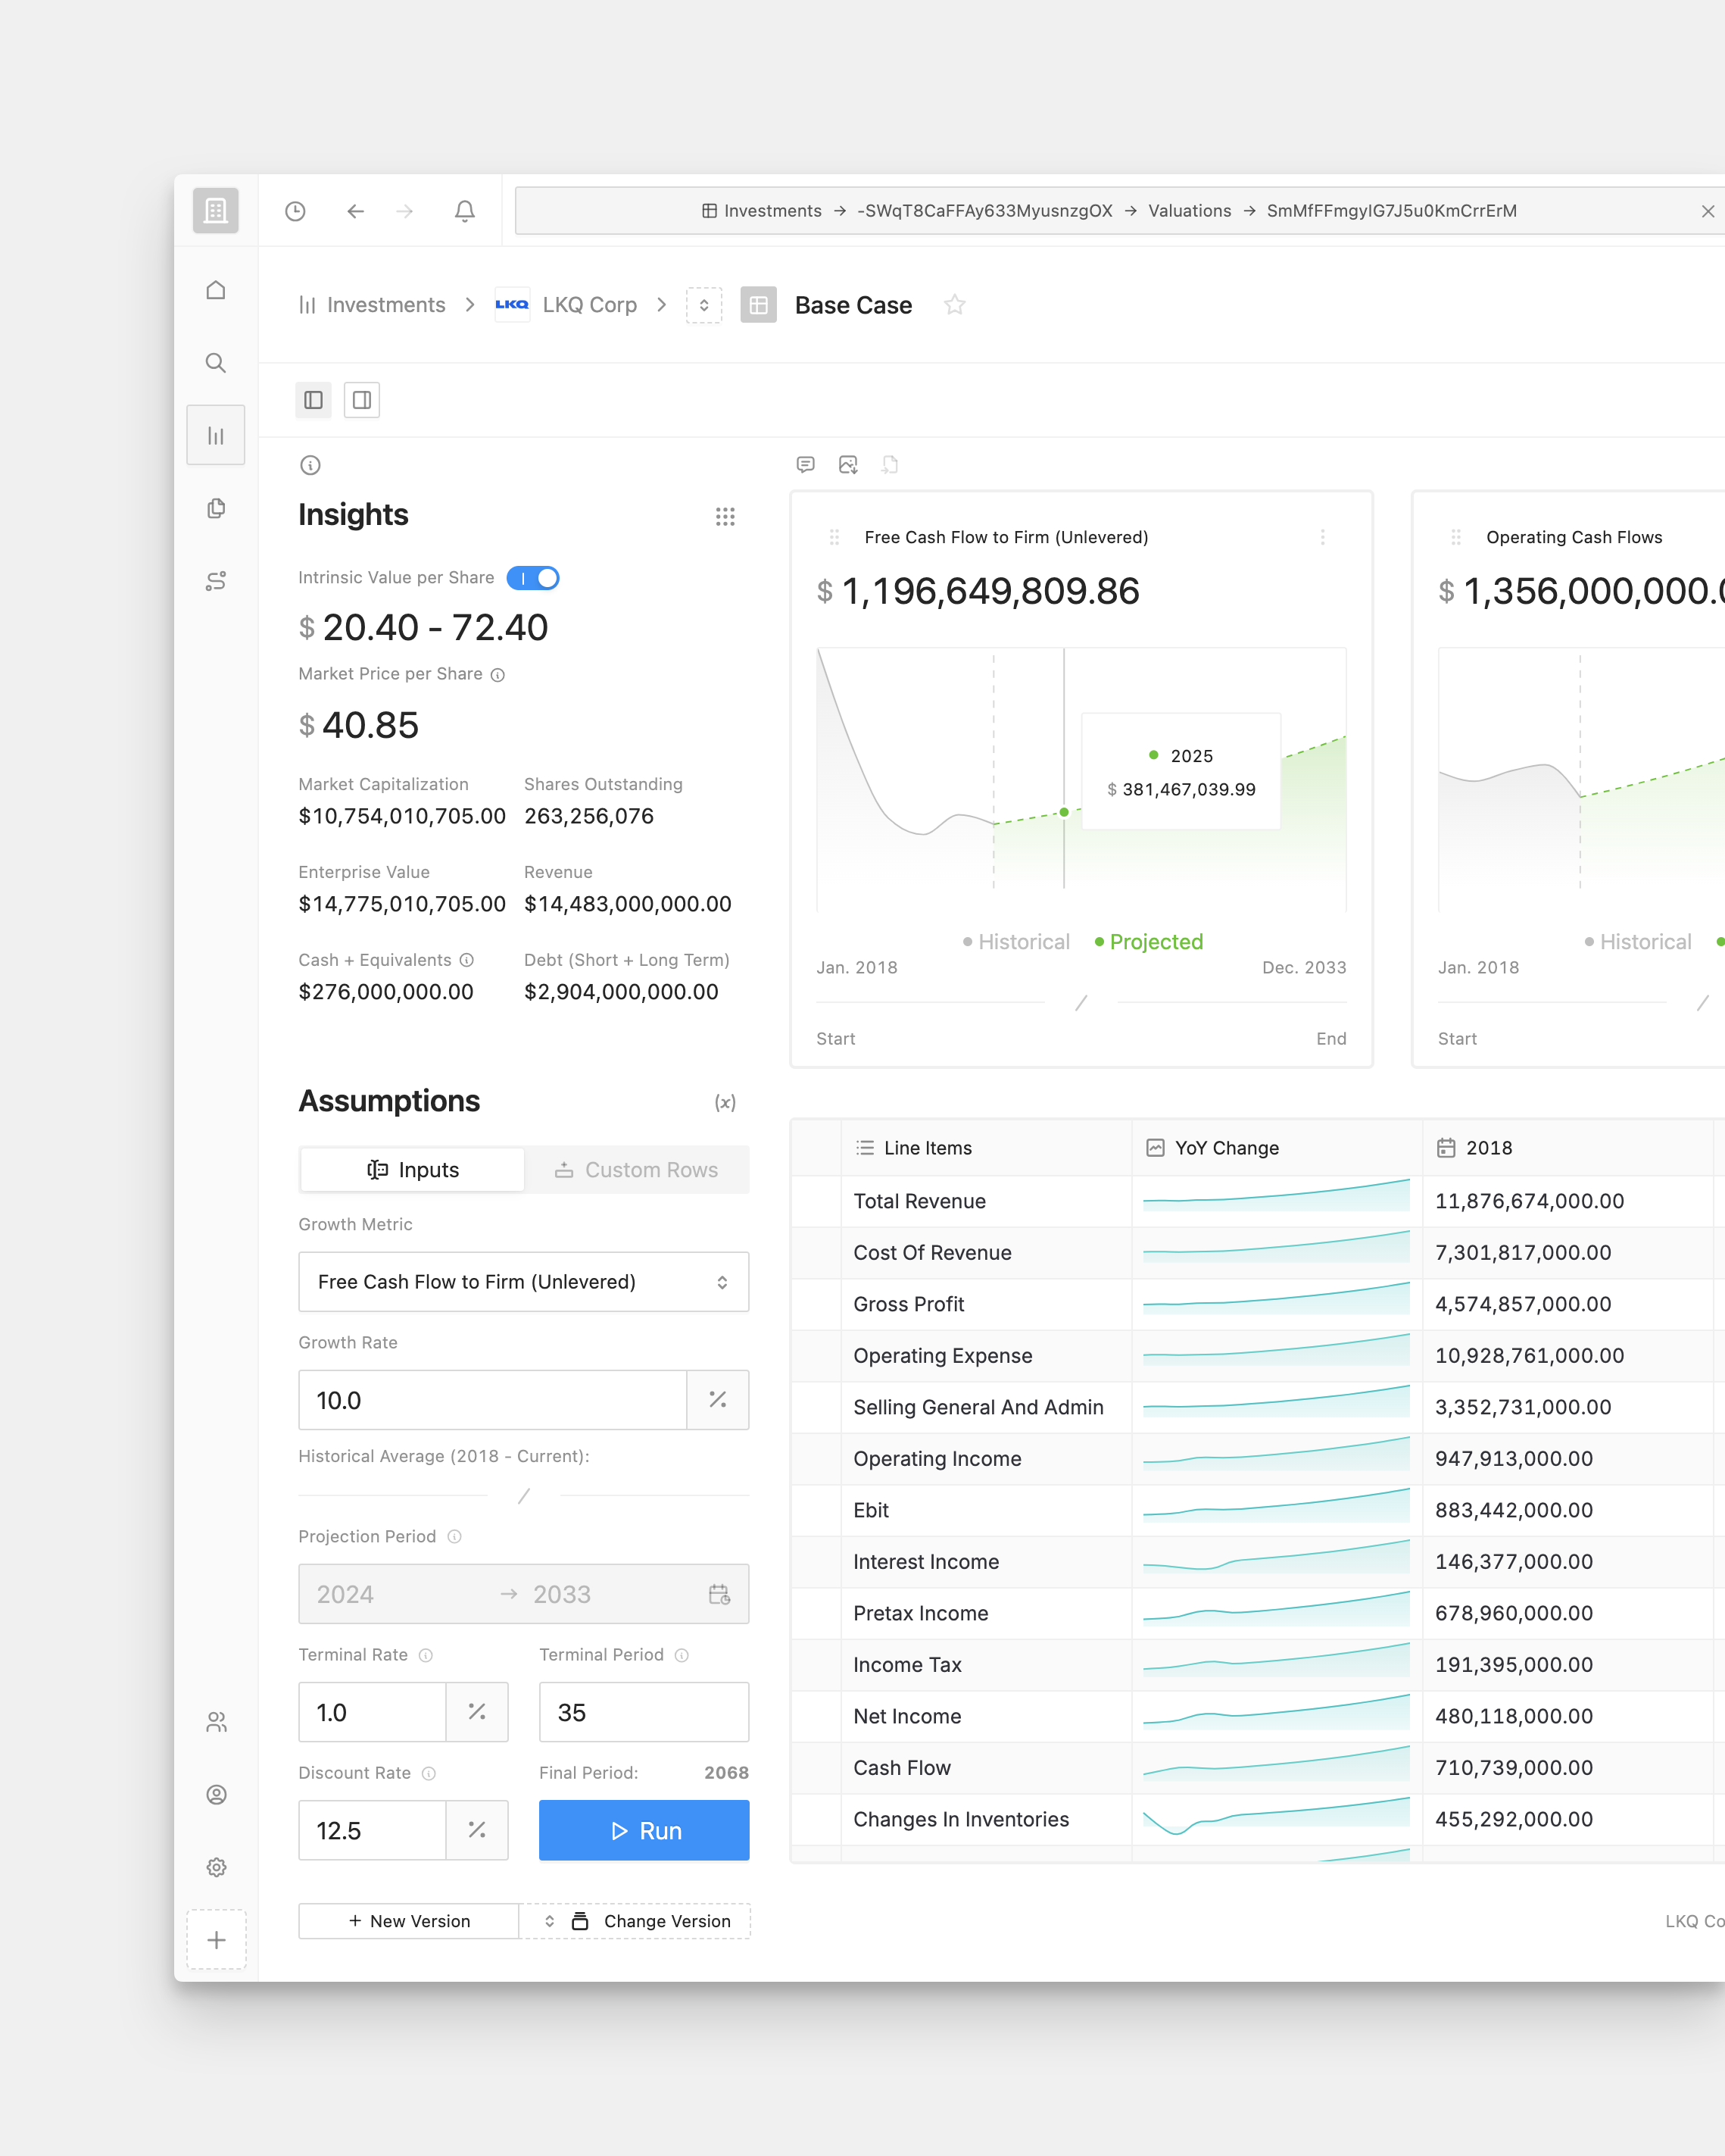The height and width of the screenshot is (2156, 1725).
Task: Select the Investments bar chart sidebar icon
Action: pyautogui.click(x=216, y=435)
